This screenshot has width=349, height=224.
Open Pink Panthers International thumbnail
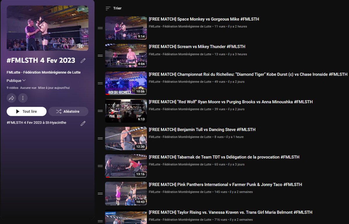126,194
